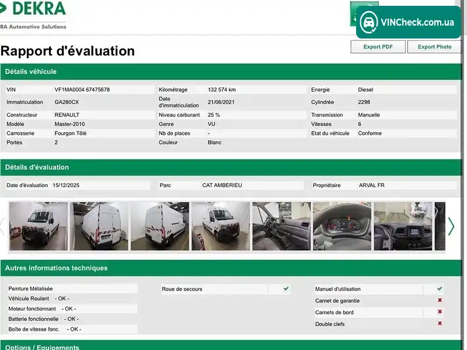Select the owner value ARVAL FR

pyautogui.click(x=372, y=185)
